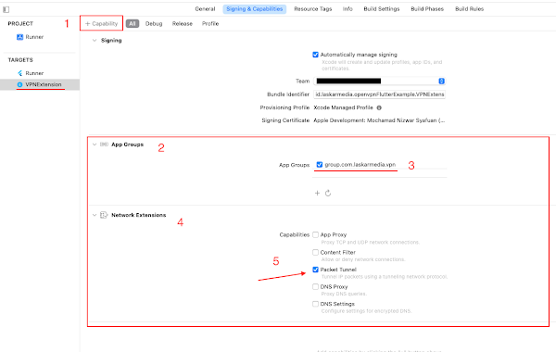Open the Build Rules tab
Image resolution: width=556 pixels, height=352 pixels.
(x=470, y=9)
